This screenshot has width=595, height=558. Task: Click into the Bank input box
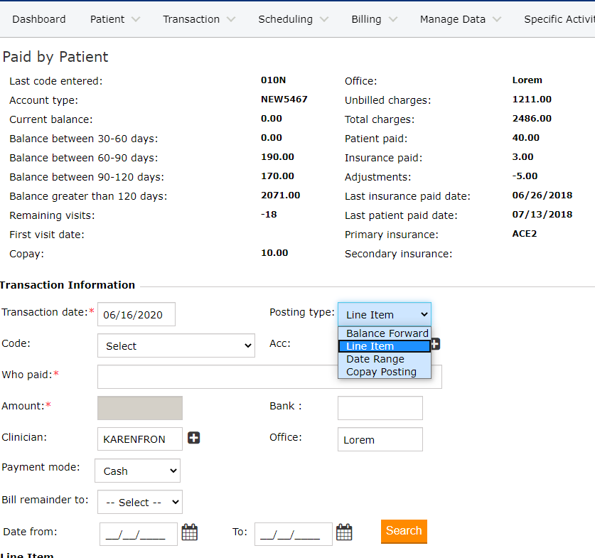click(380, 408)
